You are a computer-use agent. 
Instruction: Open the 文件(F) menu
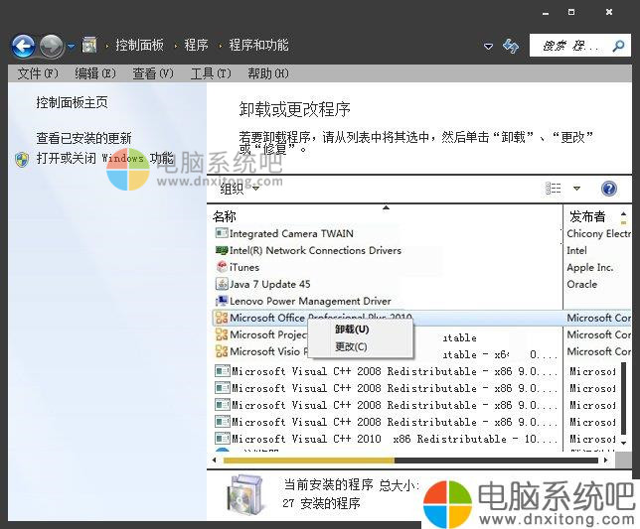(x=38, y=73)
